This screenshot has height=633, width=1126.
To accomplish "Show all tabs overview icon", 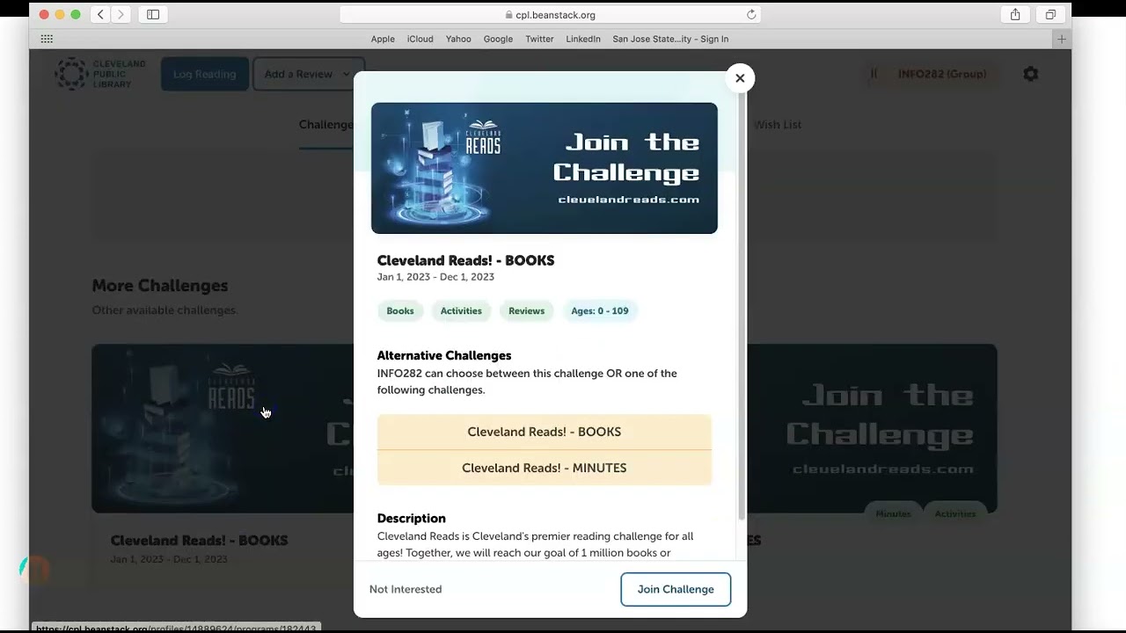I will pyautogui.click(x=1050, y=14).
